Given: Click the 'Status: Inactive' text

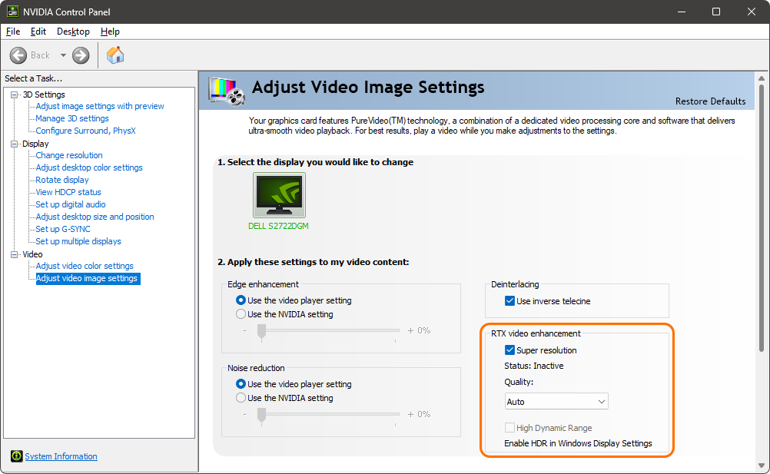Looking at the screenshot, I should coord(534,366).
